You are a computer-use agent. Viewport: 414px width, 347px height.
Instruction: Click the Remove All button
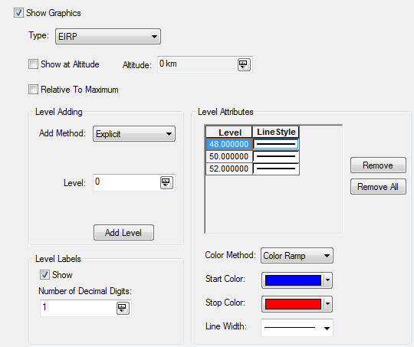tap(378, 187)
